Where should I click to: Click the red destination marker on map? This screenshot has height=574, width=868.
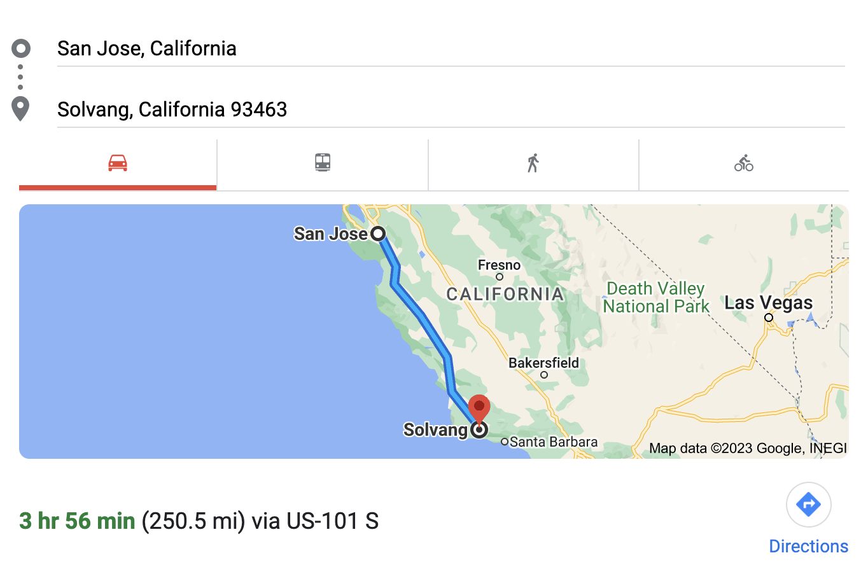479,408
